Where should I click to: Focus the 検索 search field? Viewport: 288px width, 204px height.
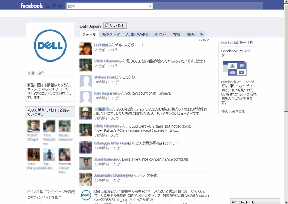(107, 6)
